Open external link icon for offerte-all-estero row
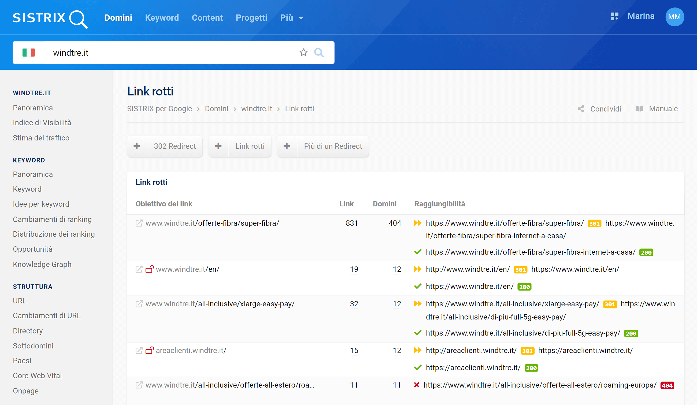697x405 pixels. [139, 385]
